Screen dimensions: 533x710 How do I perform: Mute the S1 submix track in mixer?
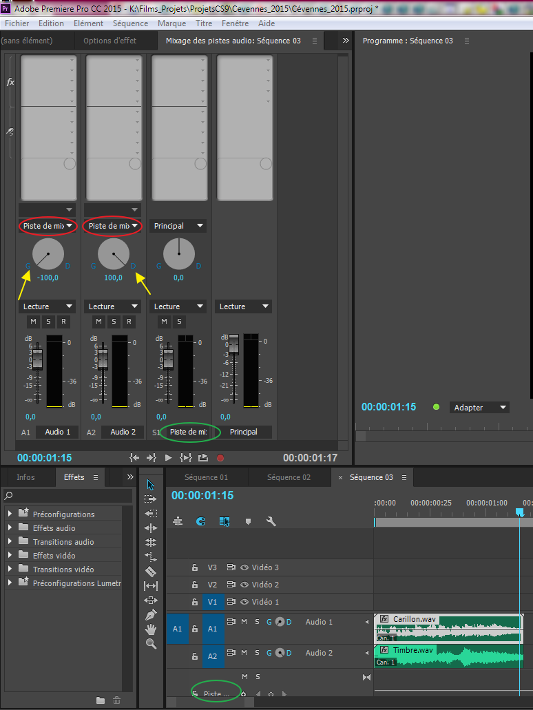(164, 322)
